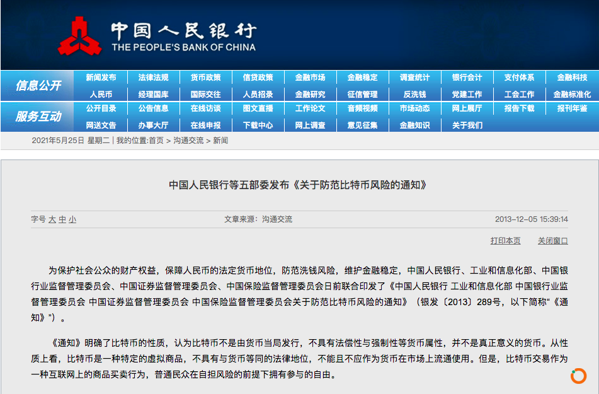Screen dimensions: 599x394
Task: Go to the 金融知识 section
Action: tap(415, 125)
